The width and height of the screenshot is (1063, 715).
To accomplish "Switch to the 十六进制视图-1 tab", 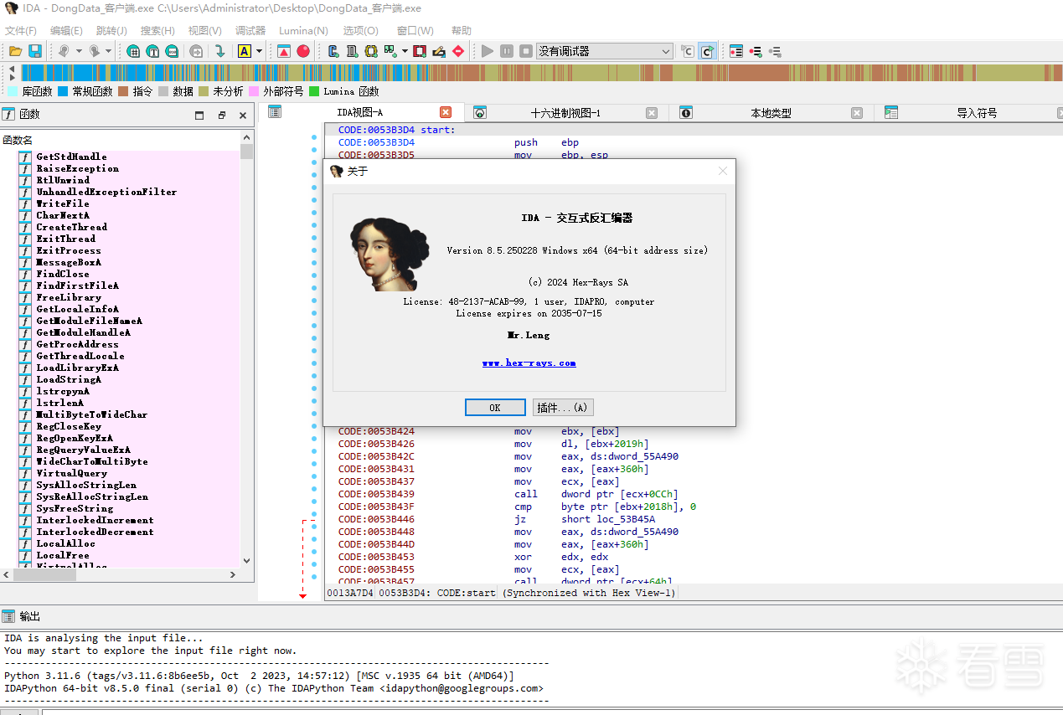I will coord(565,113).
